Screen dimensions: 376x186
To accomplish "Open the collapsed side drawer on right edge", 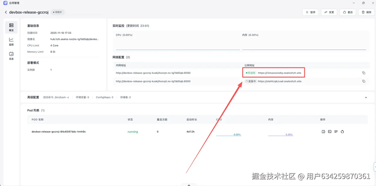I will [x=375, y=167].
